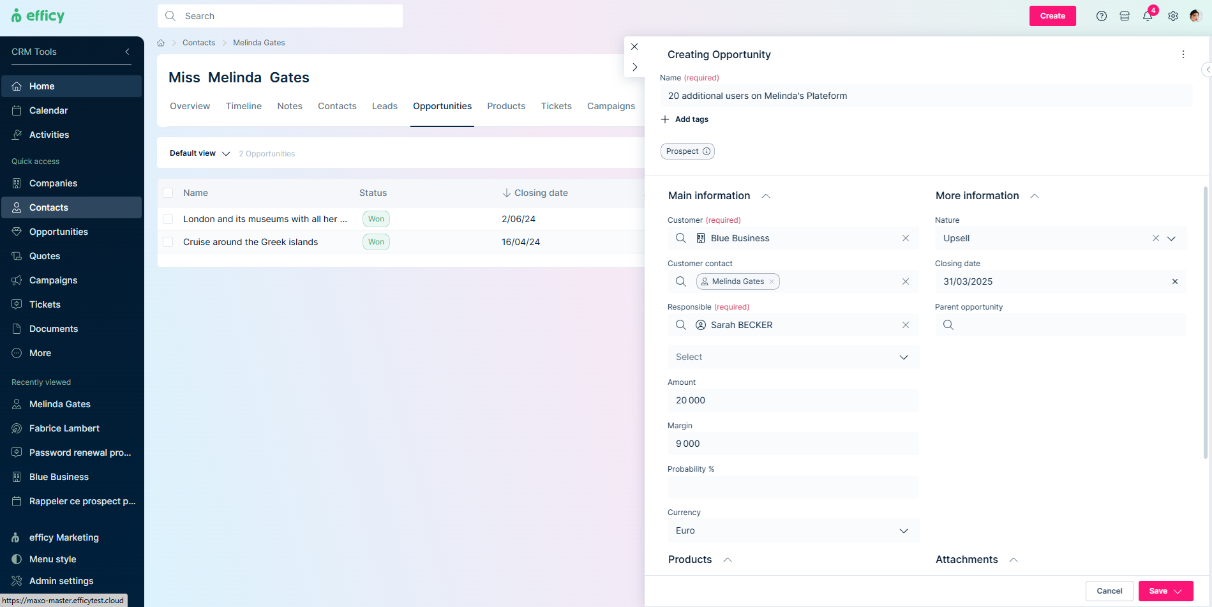Open the three-dot menu in opportunity panel
This screenshot has width=1212, height=607.
[1183, 54]
